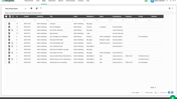This screenshot has width=177, height=99.
Task: Check the box for bug 12
Action: click(6, 27)
